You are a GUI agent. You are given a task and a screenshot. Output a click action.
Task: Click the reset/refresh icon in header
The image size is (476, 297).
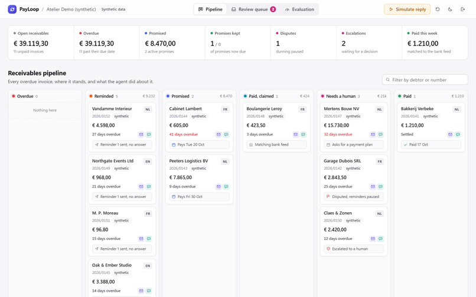coord(438,9)
